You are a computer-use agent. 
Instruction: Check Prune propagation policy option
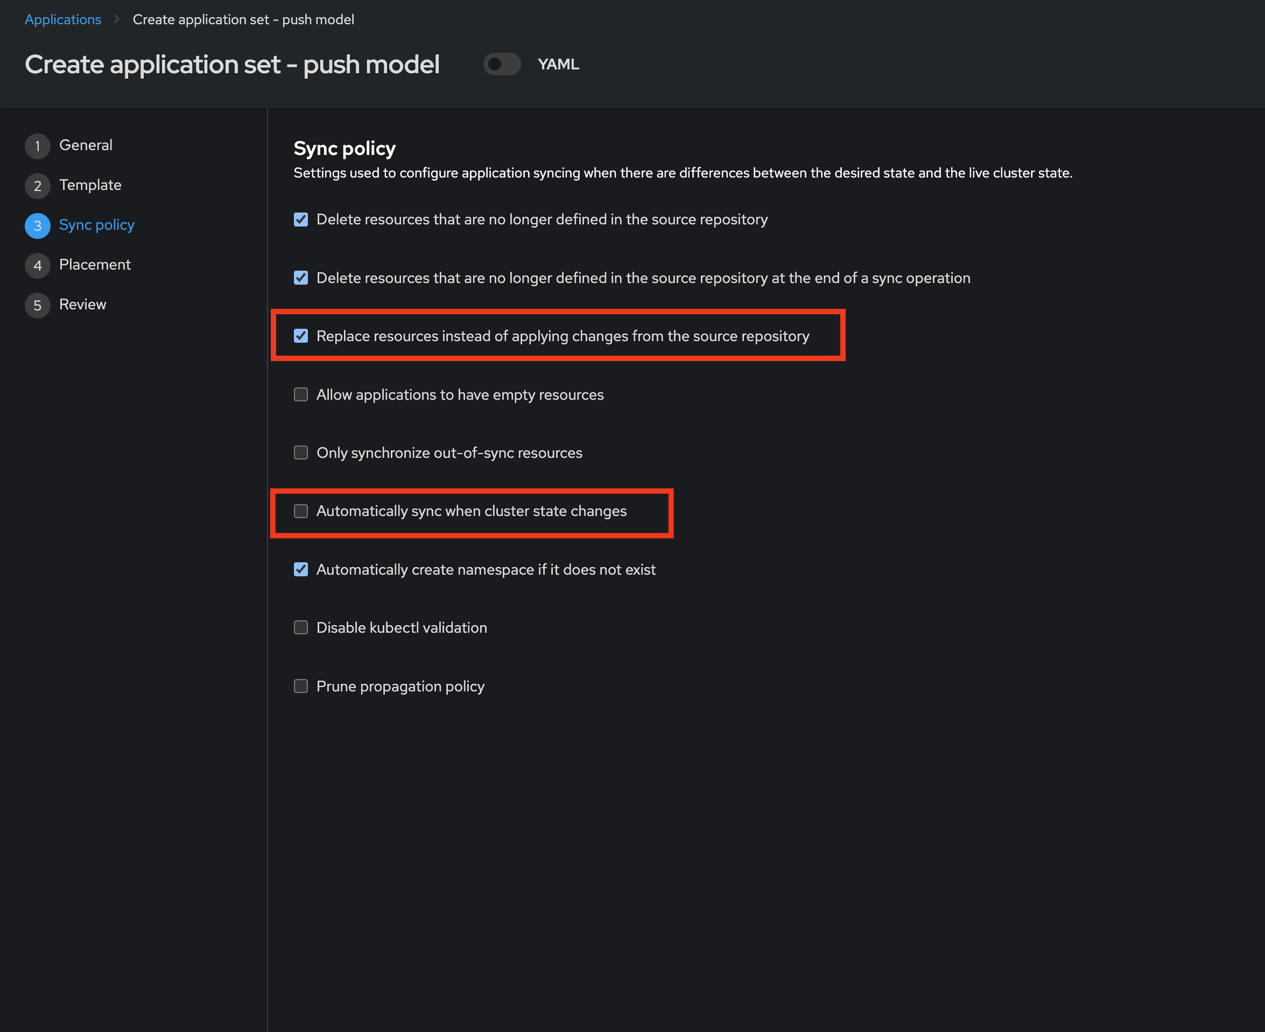tap(301, 686)
